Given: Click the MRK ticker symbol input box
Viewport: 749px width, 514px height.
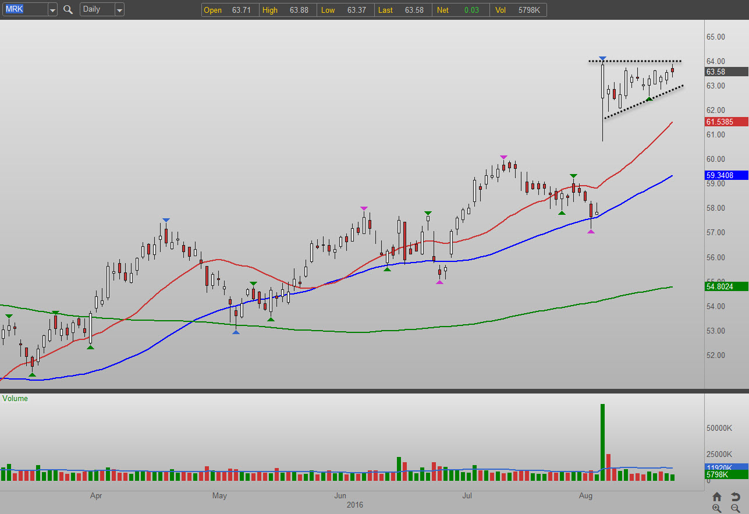Looking at the screenshot, I should [x=24, y=10].
